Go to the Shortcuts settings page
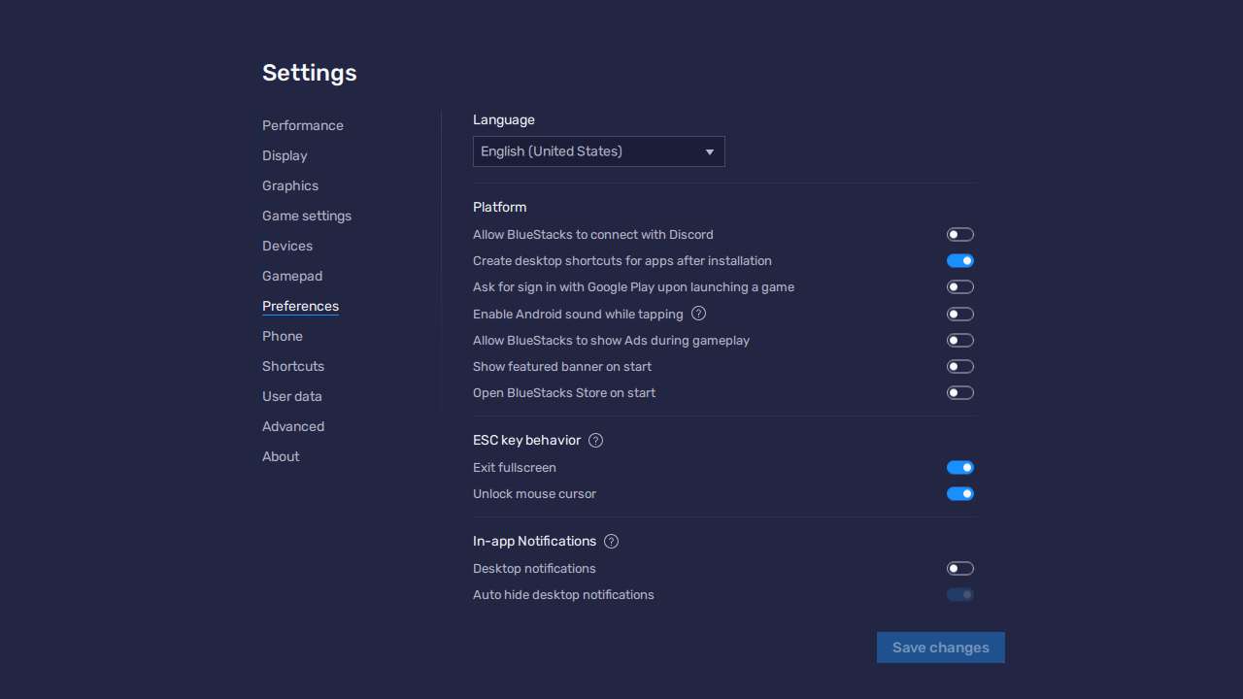Screen dimensions: 1243x699 point(293,366)
